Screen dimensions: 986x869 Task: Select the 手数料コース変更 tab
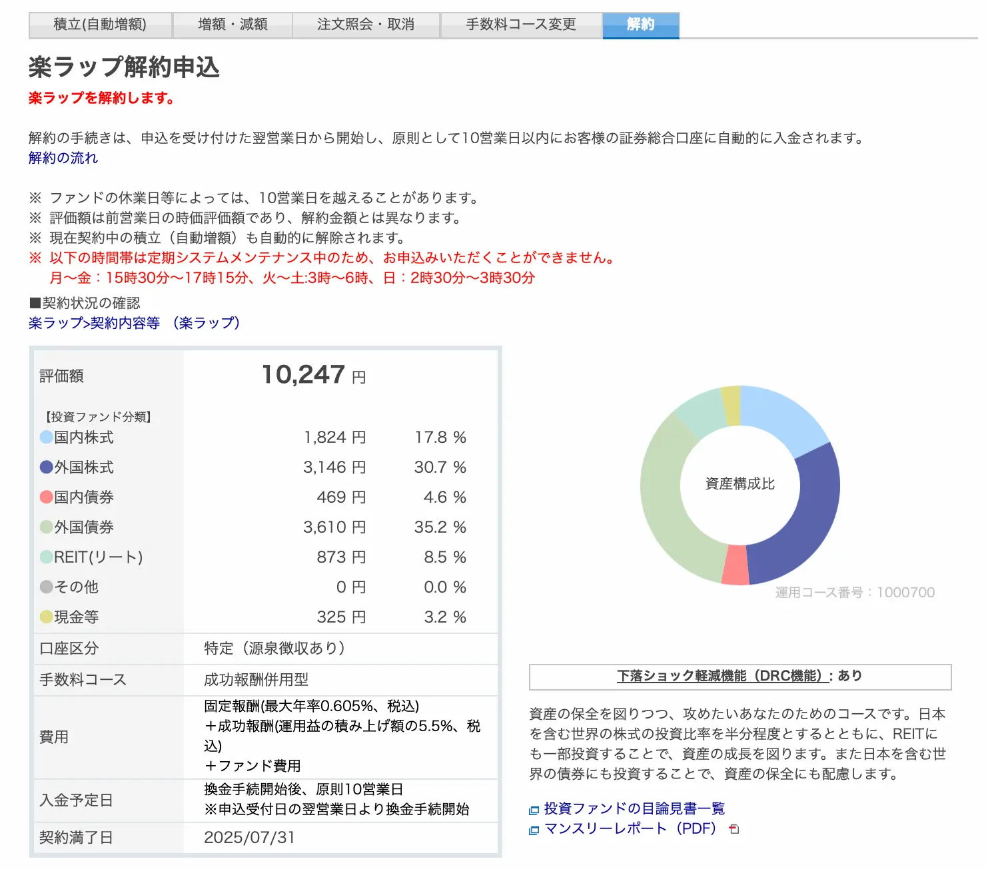521,25
